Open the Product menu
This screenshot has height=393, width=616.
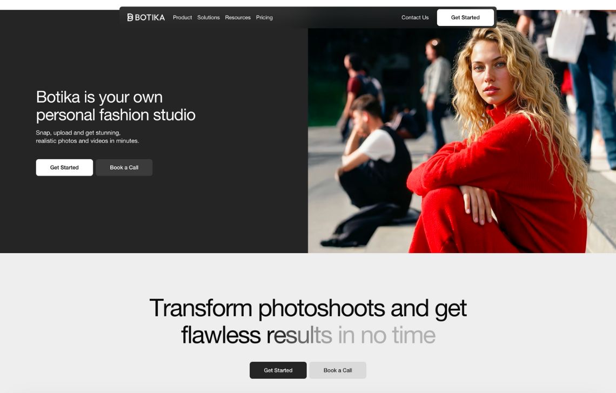click(182, 17)
